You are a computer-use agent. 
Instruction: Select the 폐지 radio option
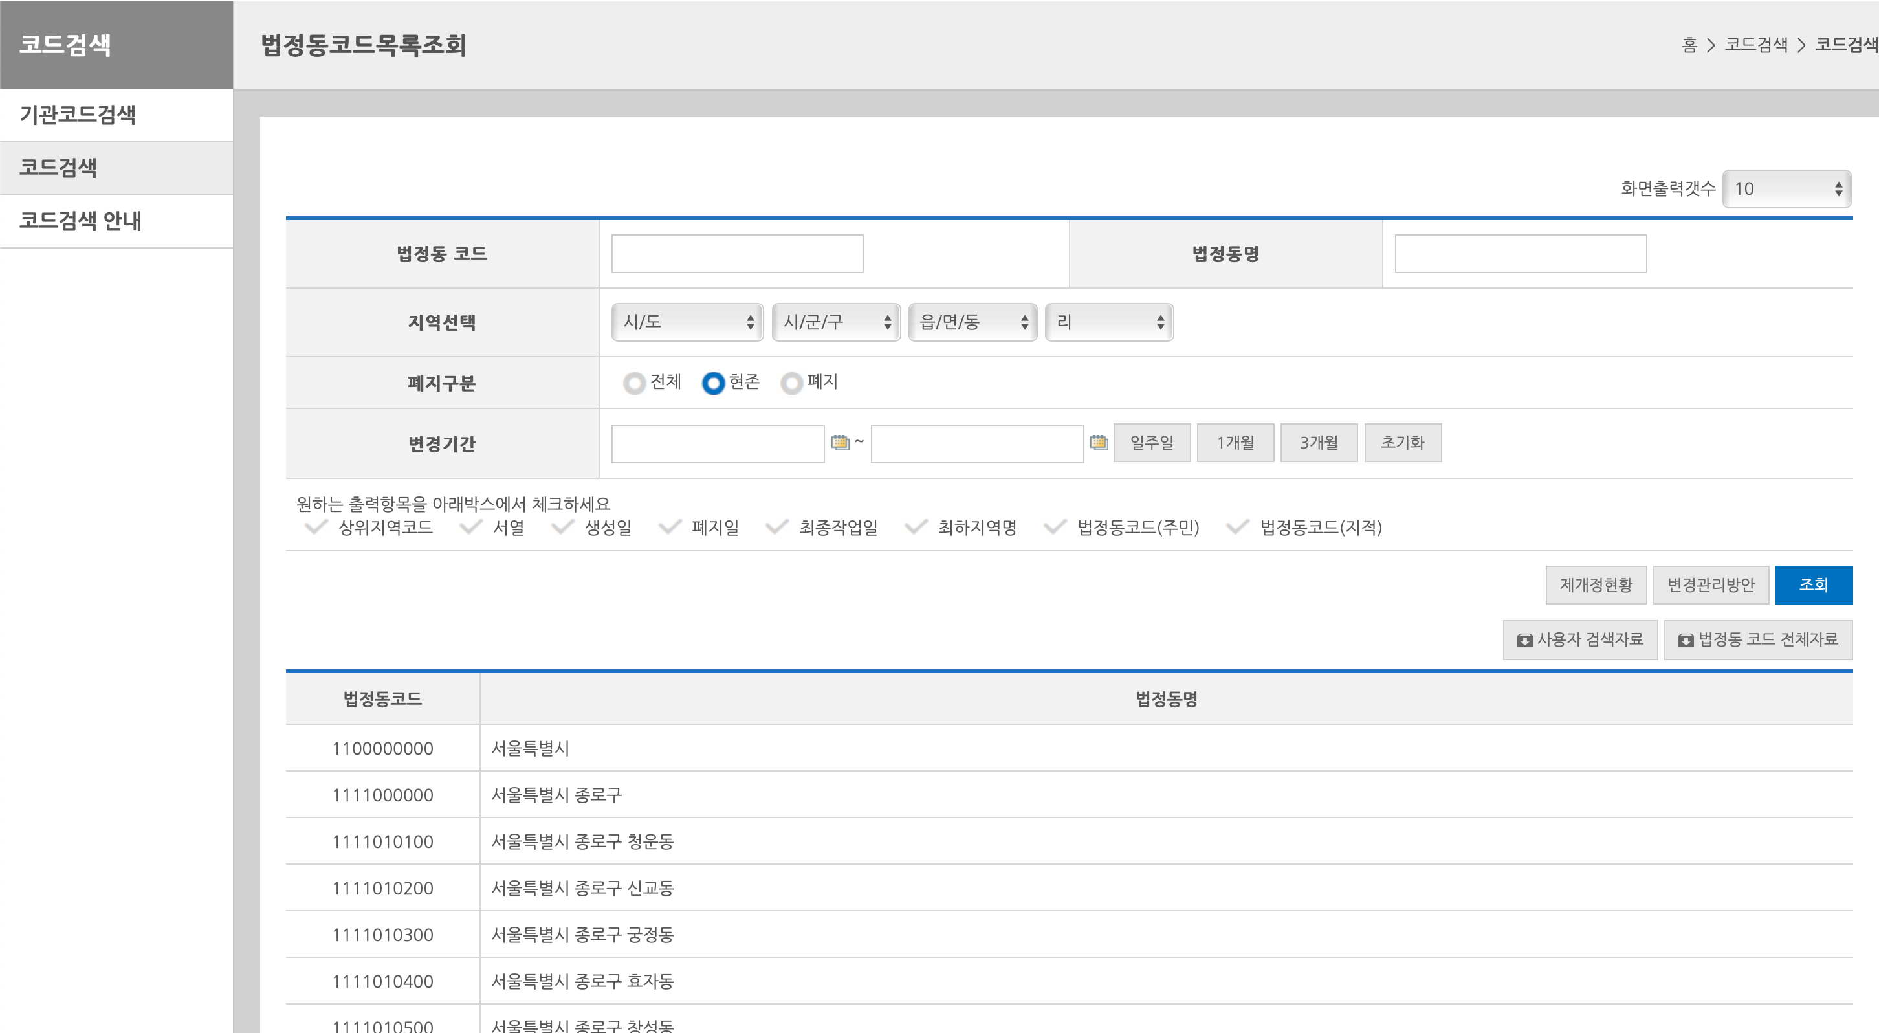(x=791, y=383)
